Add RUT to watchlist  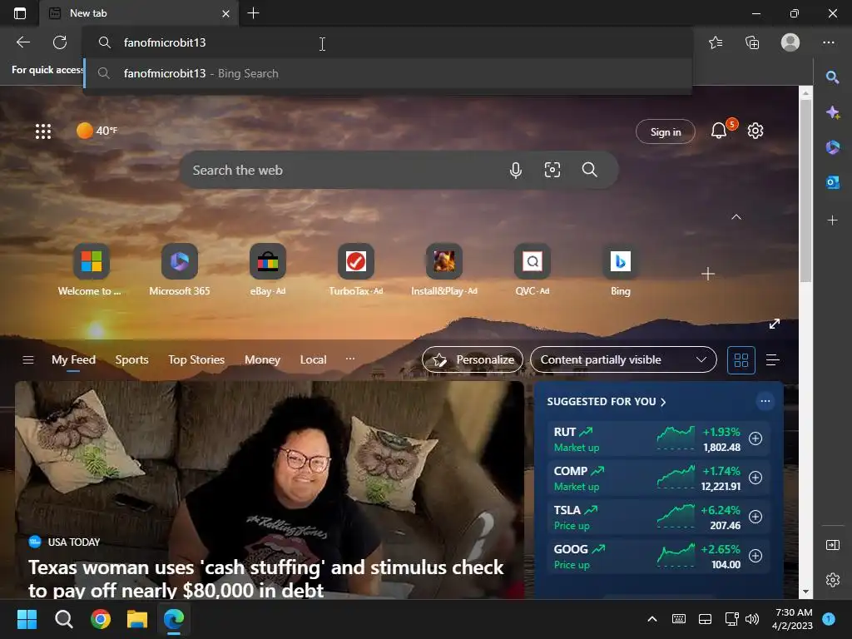(x=755, y=438)
